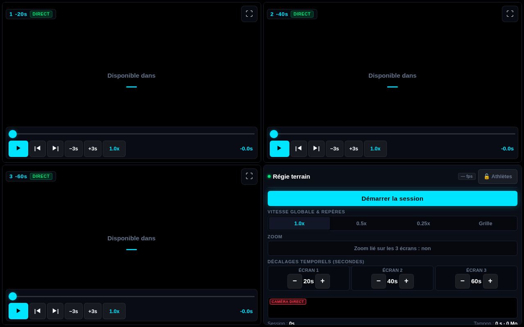524x327 pixels.
Task: Open fullscreen for screen 1
Action: point(249,14)
